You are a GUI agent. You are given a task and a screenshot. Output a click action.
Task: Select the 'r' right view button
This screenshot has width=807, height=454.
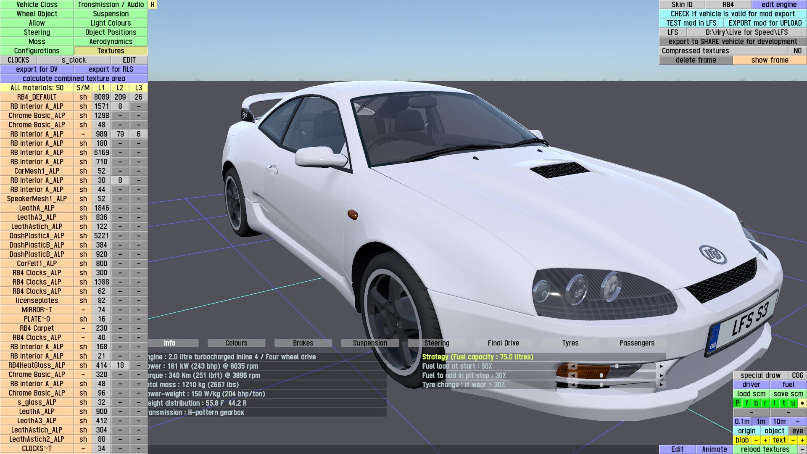765,403
